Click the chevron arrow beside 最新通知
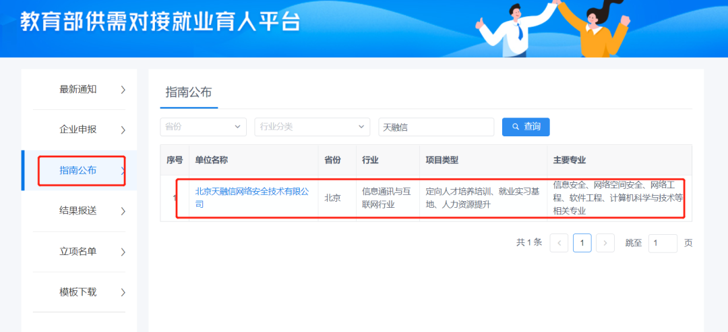 [123, 89]
